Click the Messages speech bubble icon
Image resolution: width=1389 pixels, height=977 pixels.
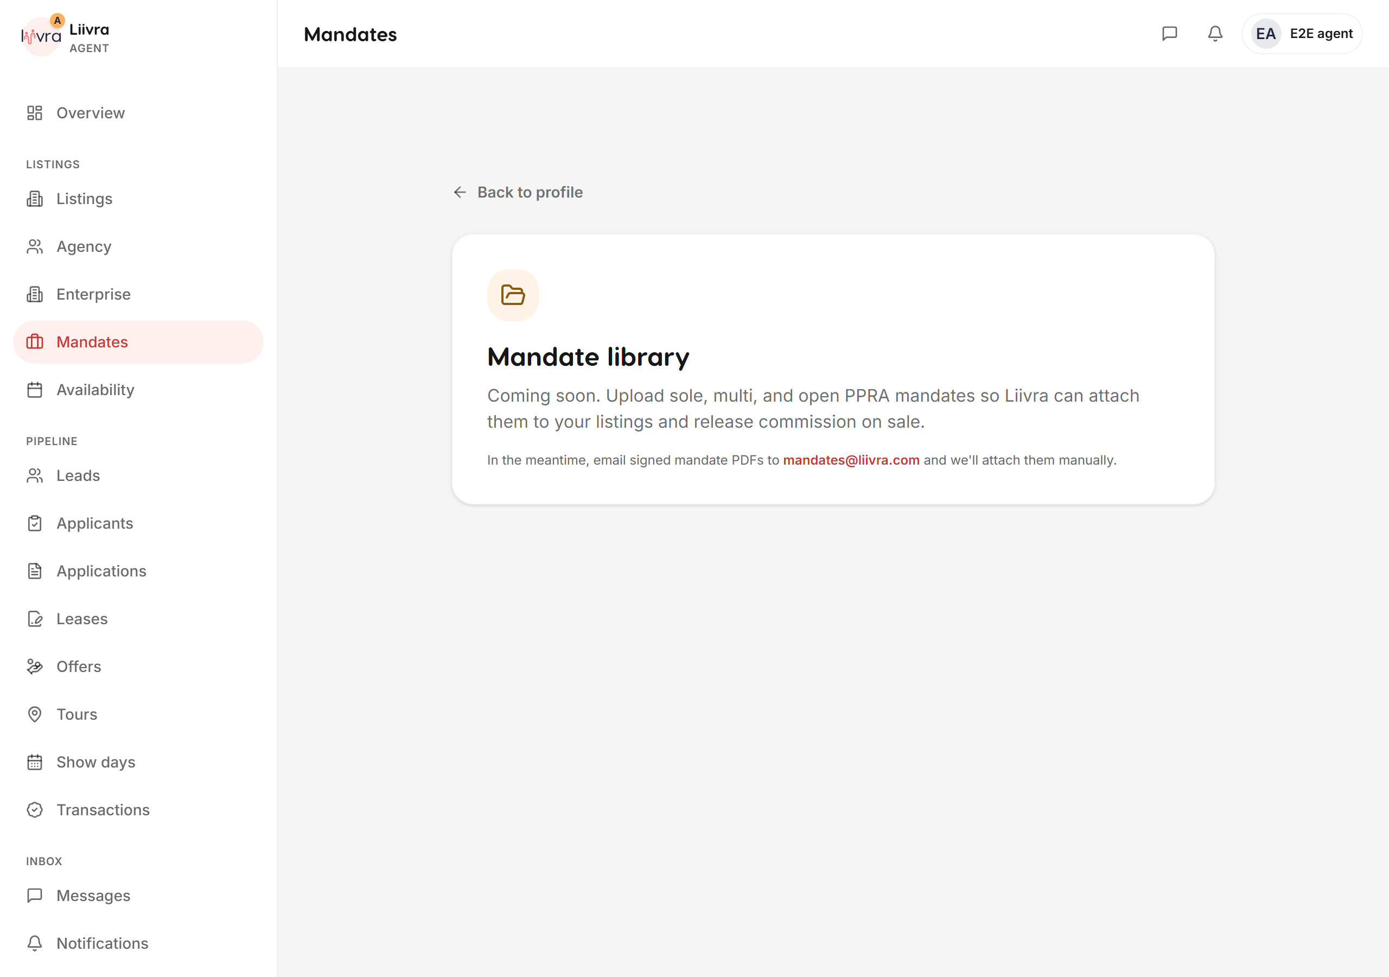point(35,895)
